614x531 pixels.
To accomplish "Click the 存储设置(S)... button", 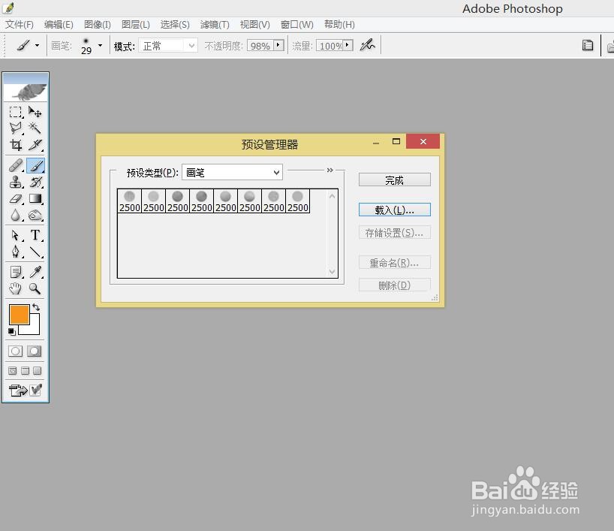I will 394,233.
